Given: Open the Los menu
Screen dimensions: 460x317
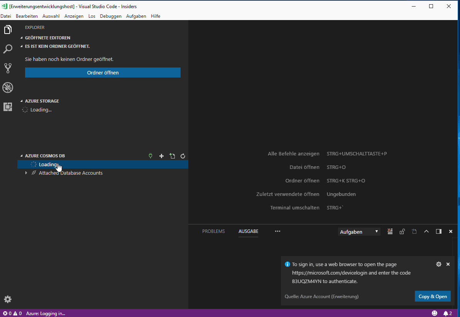Looking at the screenshot, I should point(92,16).
